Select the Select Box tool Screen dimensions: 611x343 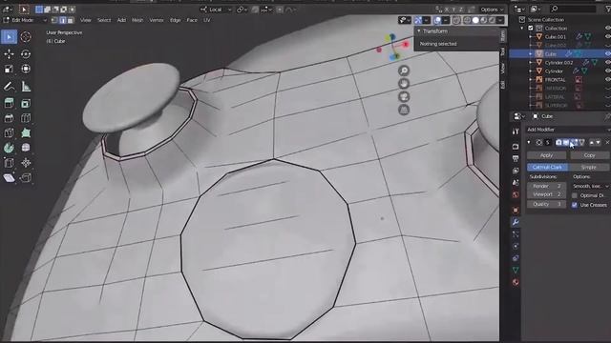pyautogui.click(x=9, y=37)
